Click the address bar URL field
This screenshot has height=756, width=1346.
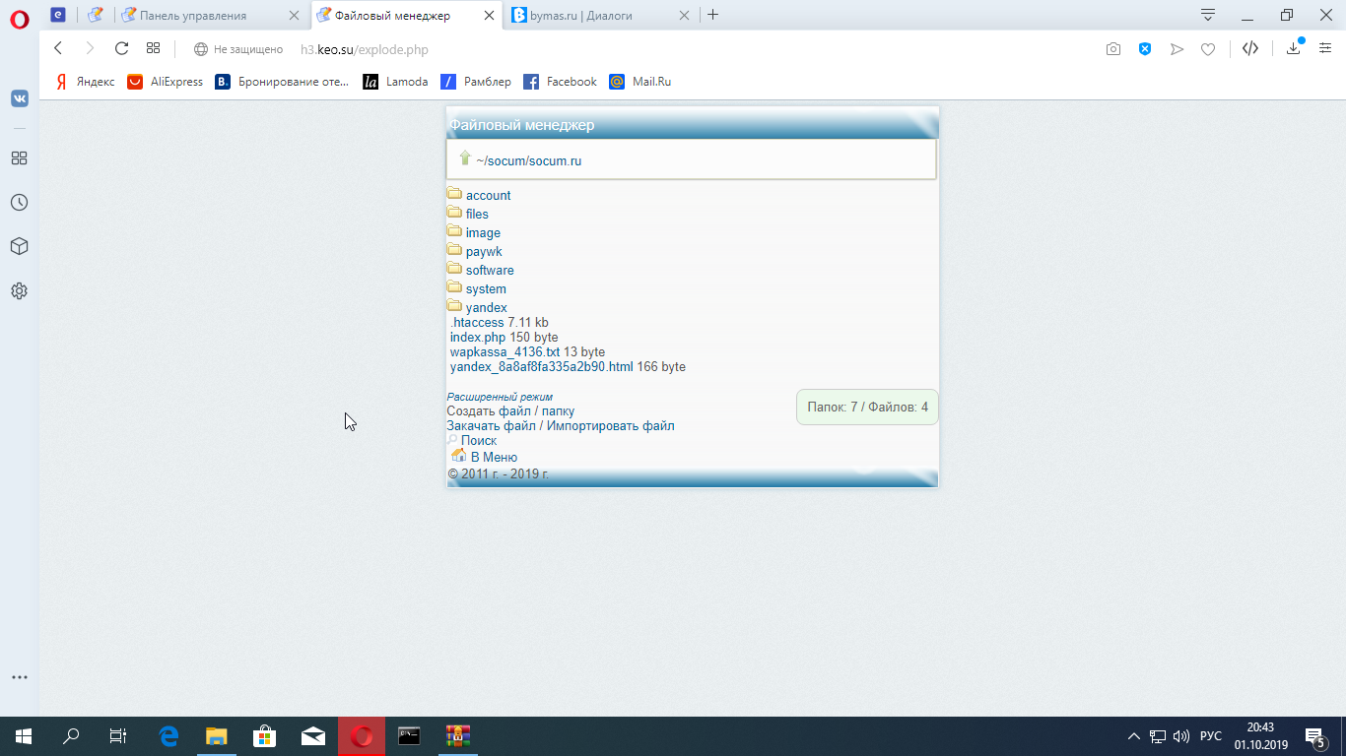(x=640, y=49)
